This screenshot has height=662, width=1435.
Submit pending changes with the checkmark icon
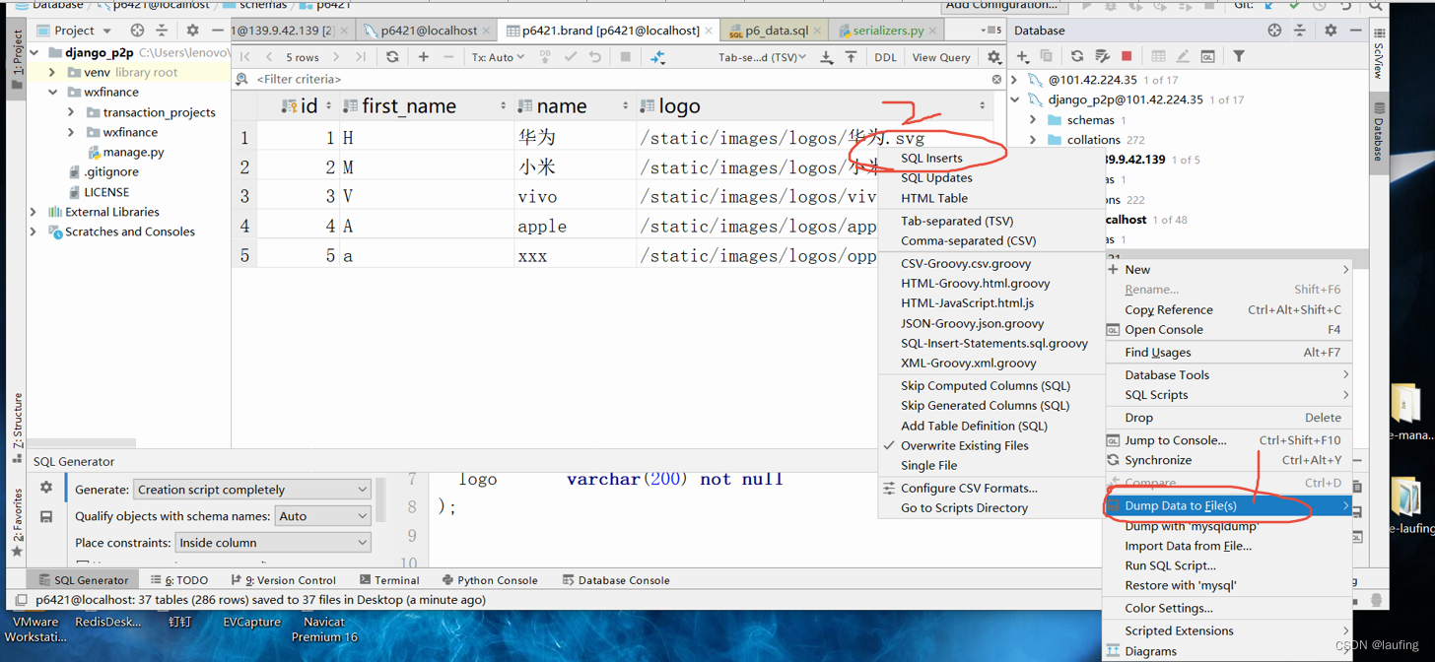569,57
